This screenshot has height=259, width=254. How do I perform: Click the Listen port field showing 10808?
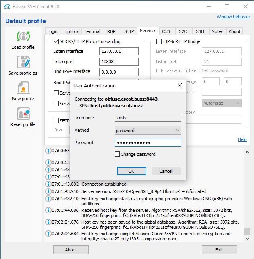click(x=119, y=62)
